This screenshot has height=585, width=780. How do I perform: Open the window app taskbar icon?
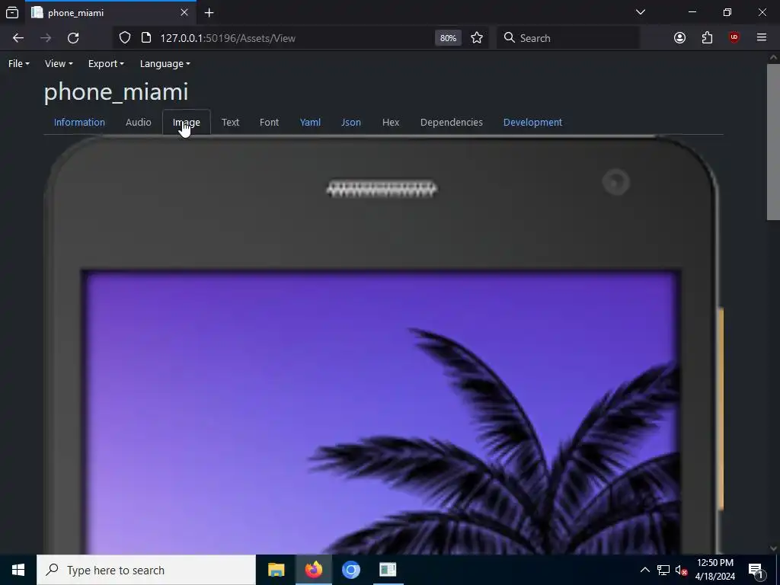388,570
